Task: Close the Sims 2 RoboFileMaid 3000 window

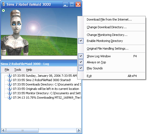Action: [78, 4]
